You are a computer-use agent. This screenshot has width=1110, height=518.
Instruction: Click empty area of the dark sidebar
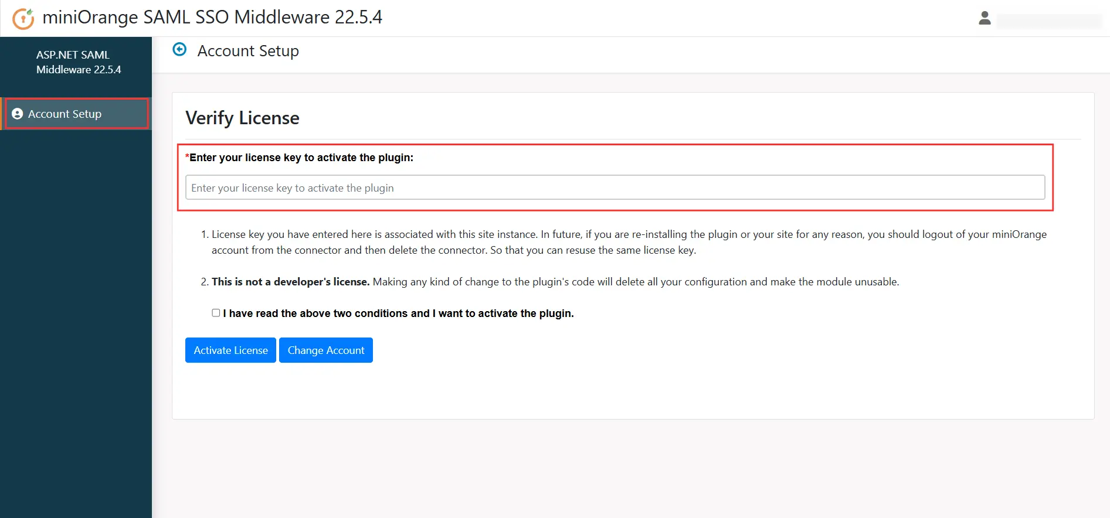[76, 322]
